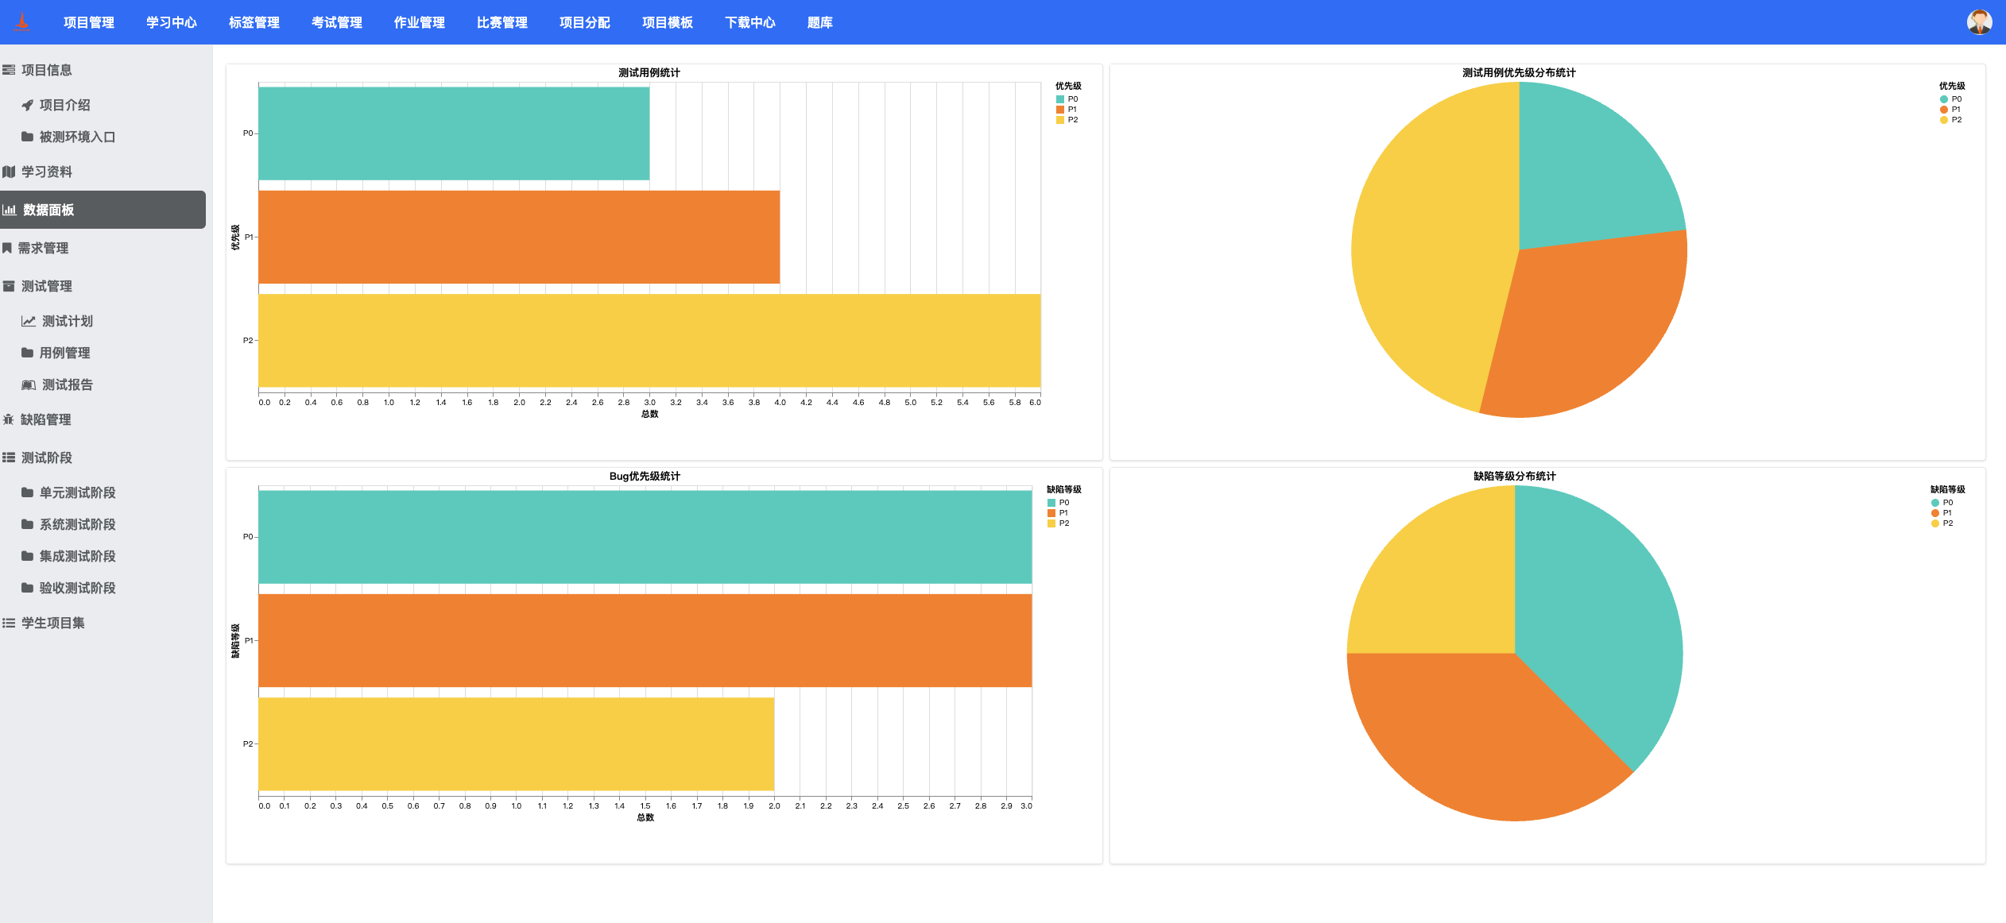Expand the 项目信息 sidebar section
2006x923 pixels.
[x=46, y=70]
